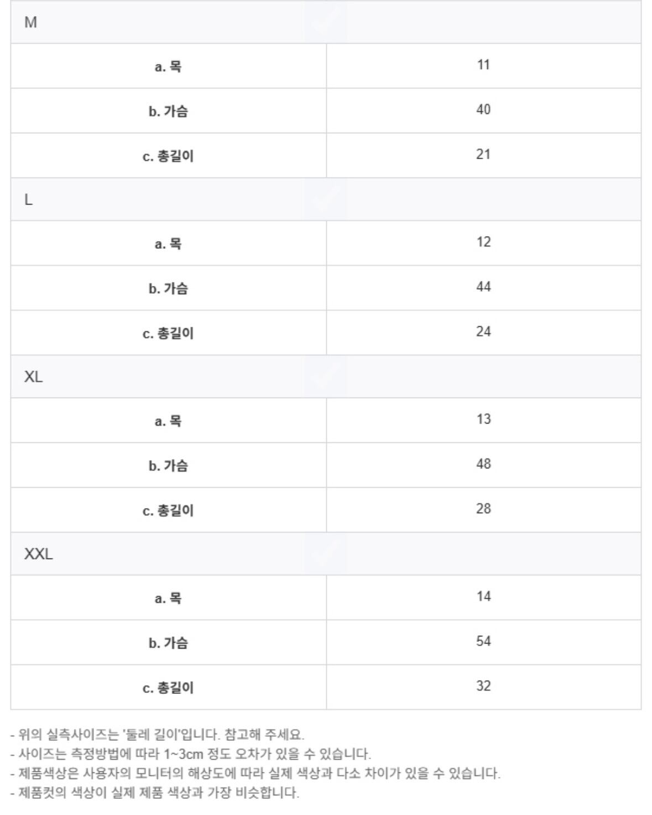Click the neck value 11 for size M
This screenshot has height=815, width=652.
click(x=483, y=65)
